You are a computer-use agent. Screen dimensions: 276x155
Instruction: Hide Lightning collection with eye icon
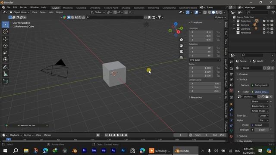[268, 29]
